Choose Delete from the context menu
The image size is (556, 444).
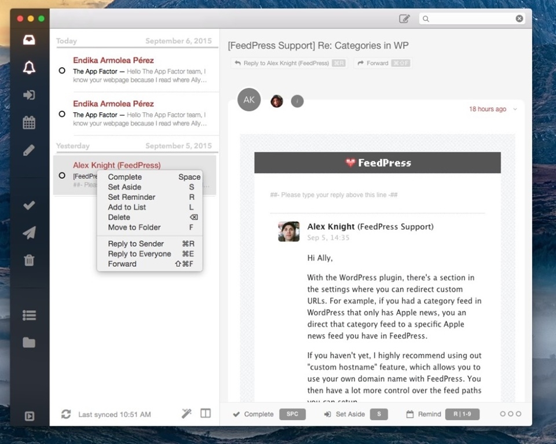(149, 217)
